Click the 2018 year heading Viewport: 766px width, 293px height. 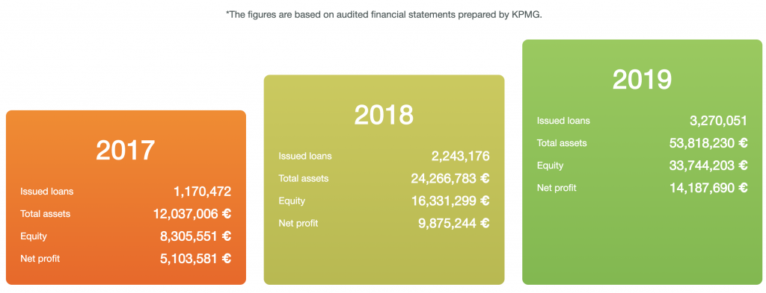[384, 116]
